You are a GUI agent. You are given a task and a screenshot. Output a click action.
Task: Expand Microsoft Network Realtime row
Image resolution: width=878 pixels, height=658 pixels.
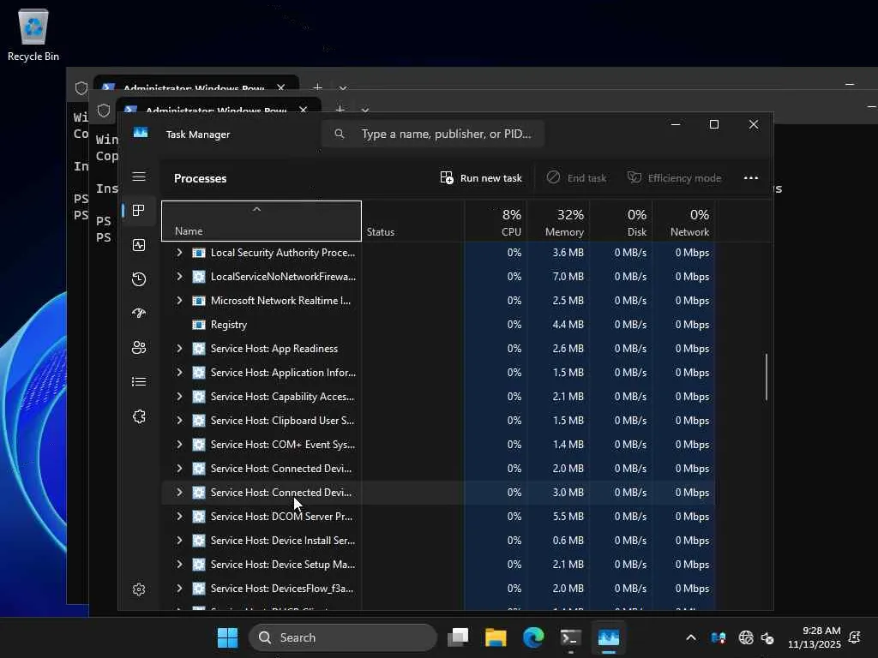click(179, 301)
